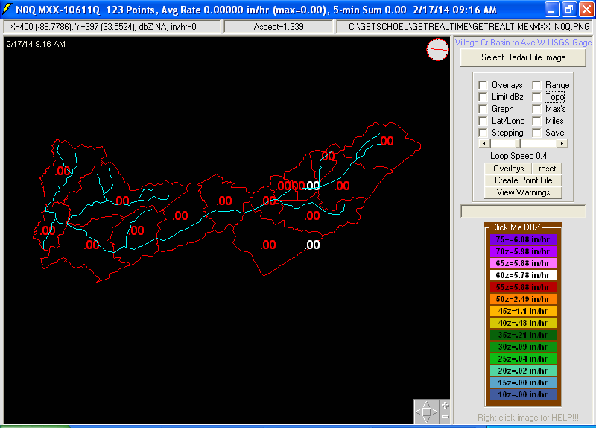Select the 50z=2.49 in/hr orange swatch

click(x=522, y=299)
